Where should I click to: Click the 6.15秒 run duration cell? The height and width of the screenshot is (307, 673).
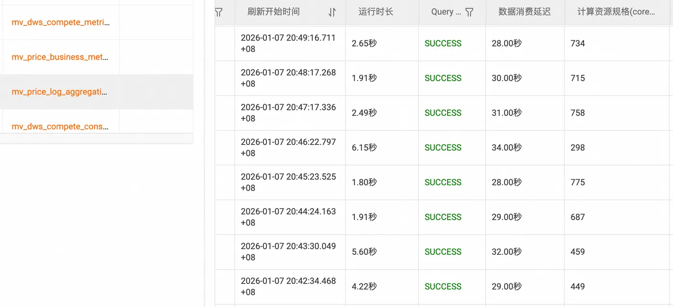[x=364, y=148]
